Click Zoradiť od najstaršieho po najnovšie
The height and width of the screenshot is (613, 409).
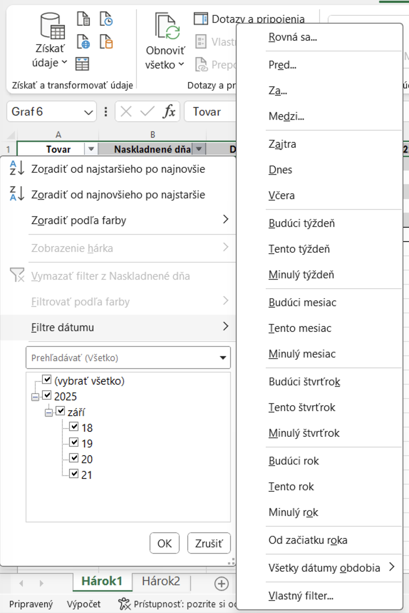[118, 169]
